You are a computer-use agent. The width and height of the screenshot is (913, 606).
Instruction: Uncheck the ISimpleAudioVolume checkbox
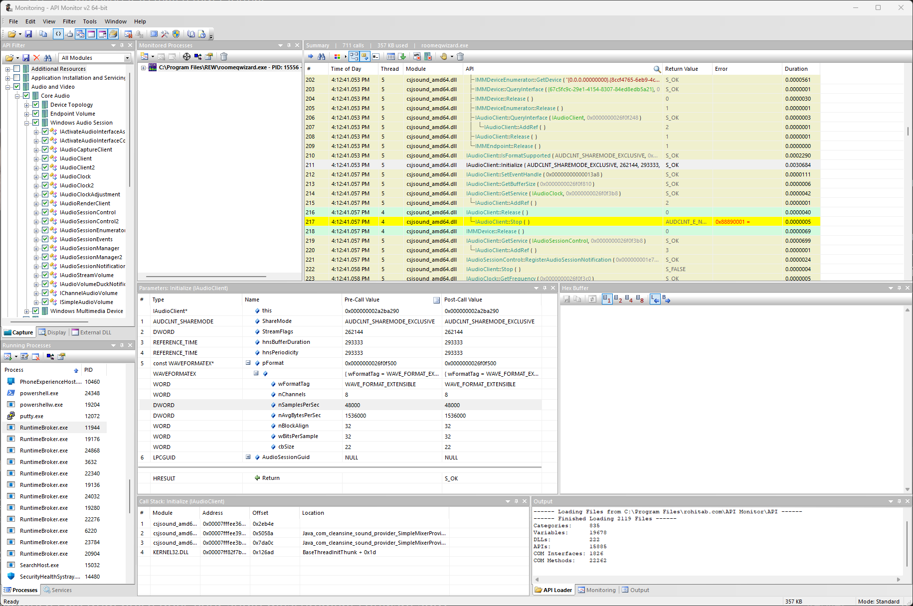[45, 302]
